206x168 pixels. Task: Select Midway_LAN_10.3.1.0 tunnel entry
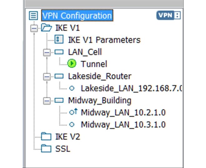tap(123, 125)
